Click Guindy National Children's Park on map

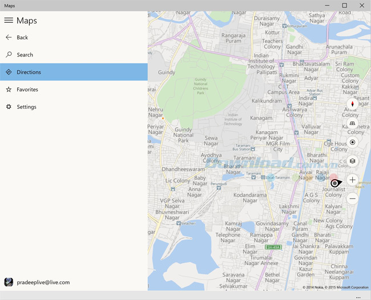[200, 87]
